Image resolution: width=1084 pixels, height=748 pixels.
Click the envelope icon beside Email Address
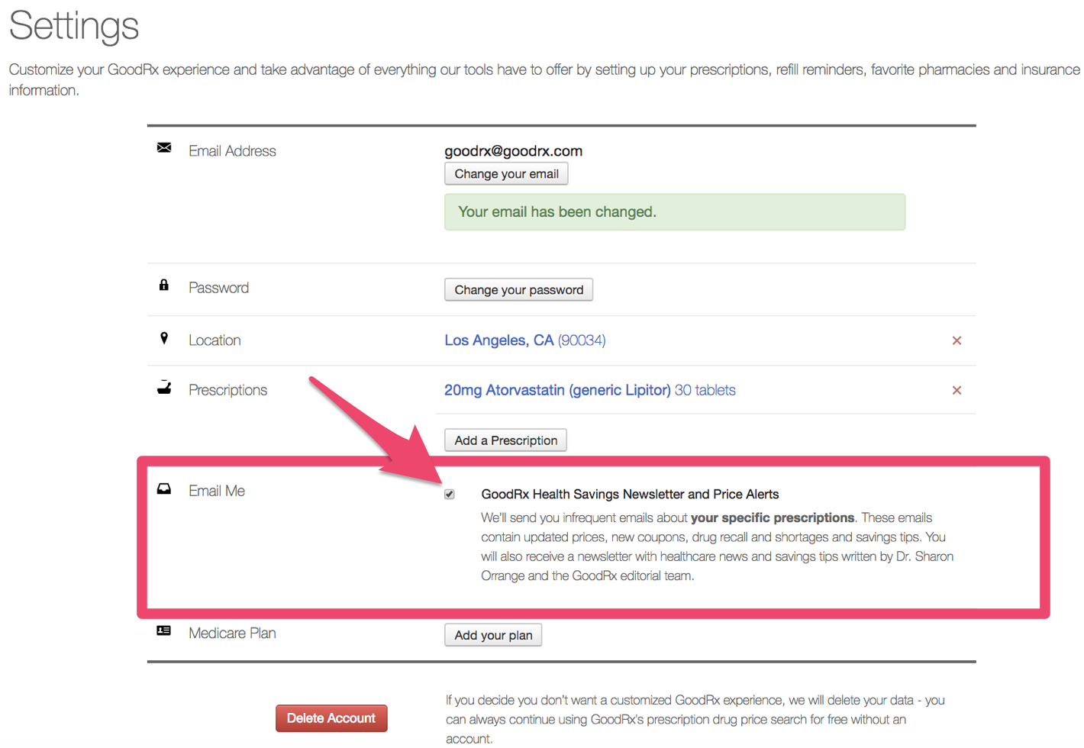(164, 147)
